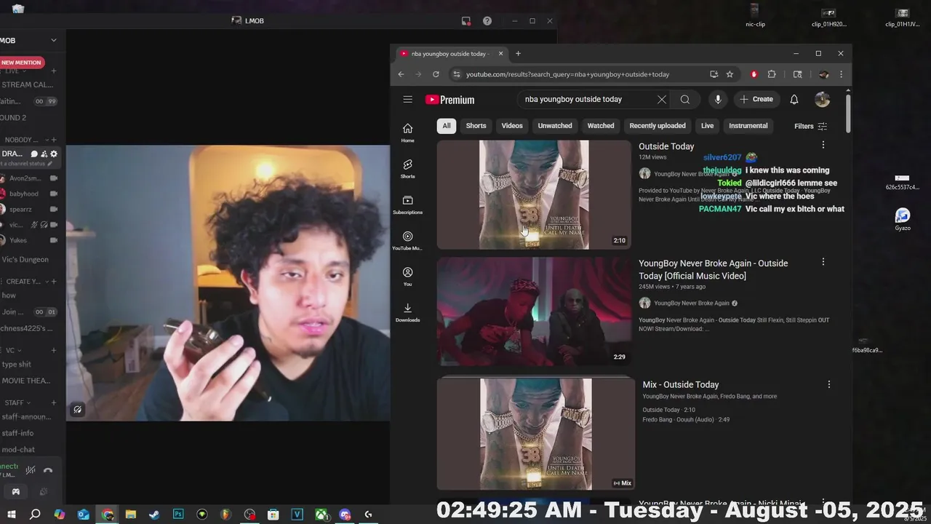The width and height of the screenshot is (931, 524).
Task: Click the Chrome address bar URL
Action: tap(567, 74)
